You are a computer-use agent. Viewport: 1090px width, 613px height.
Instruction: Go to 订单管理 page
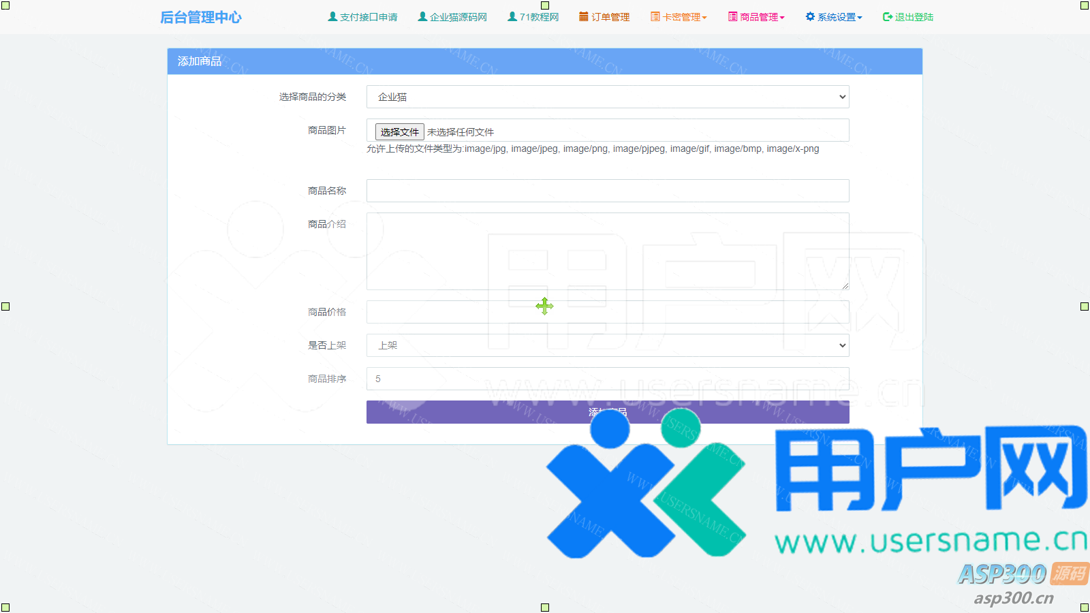click(x=610, y=17)
